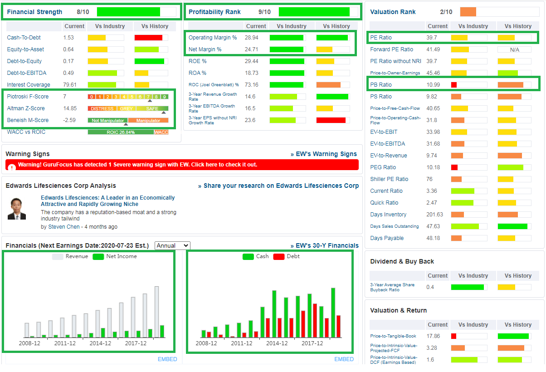
Task: Open the ROE % metric link
Action: click(197, 61)
